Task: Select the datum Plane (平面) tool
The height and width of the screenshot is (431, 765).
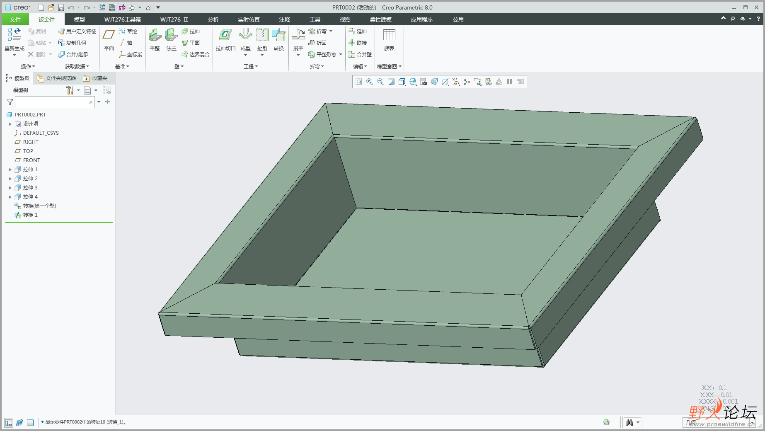Action: click(109, 40)
